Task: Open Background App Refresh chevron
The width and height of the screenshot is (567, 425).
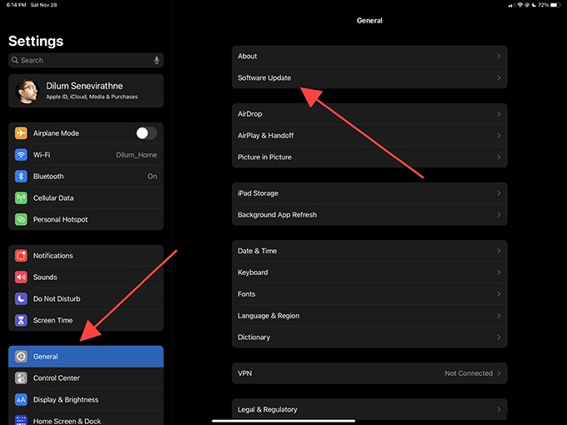Action: pyautogui.click(x=499, y=215)
